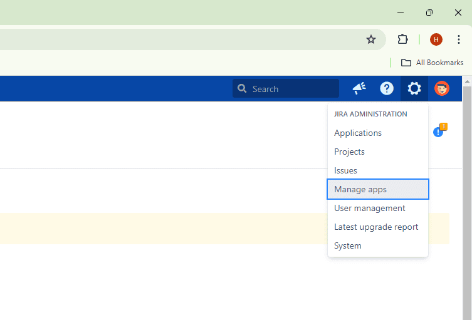
Task: Bookmark this page with the star icon
Action: pyautogui.click(x=370, y=39)
